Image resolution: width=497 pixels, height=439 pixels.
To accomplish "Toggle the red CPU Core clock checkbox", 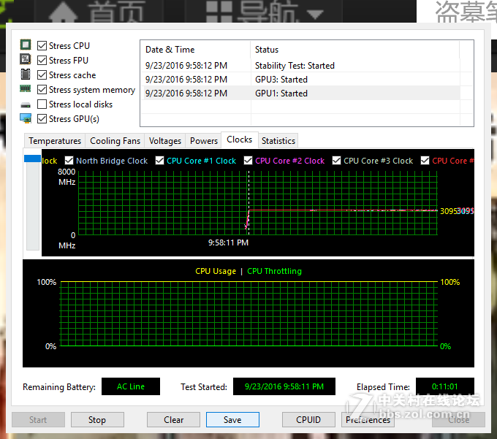I will 425,161.
